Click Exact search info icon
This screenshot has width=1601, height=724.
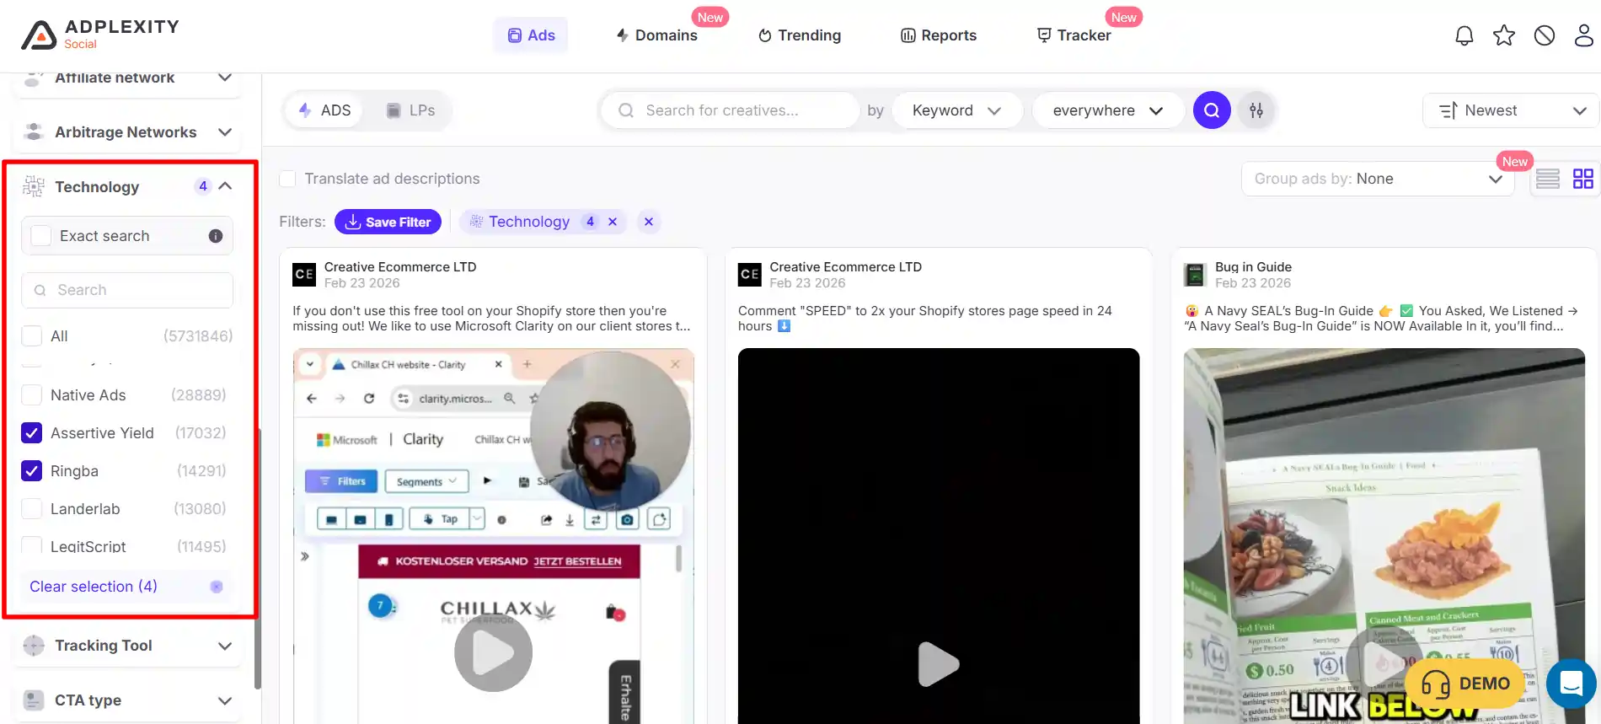pyautogui.click(x=216, y=236)
